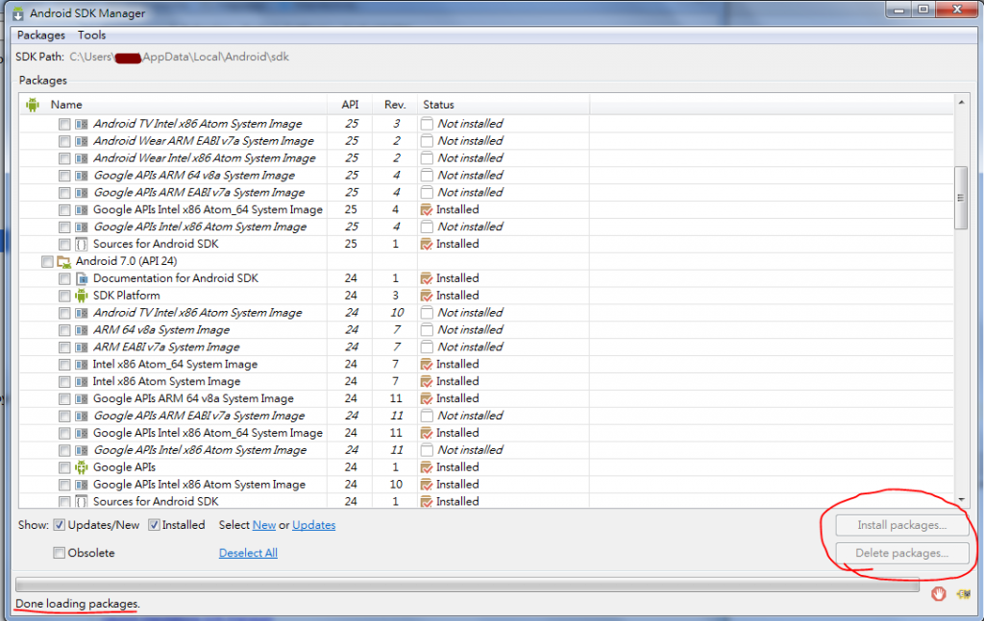Click the Not installed icon for ARM 64 v8a System Image
Screen dimensions: 984x621
(427, 329)
